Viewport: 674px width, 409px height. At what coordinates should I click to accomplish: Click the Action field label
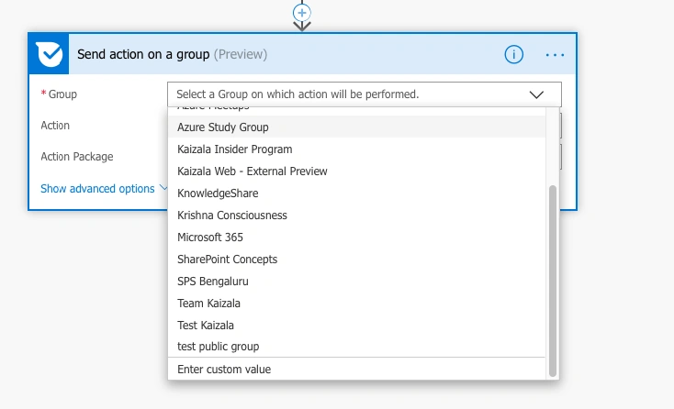55,126
